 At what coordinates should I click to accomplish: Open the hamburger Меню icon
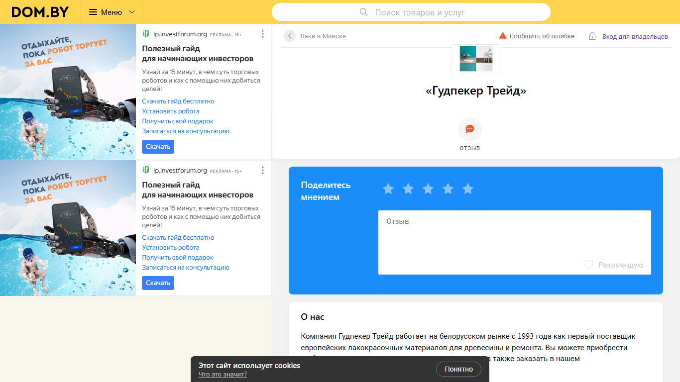tap(93, 12)
